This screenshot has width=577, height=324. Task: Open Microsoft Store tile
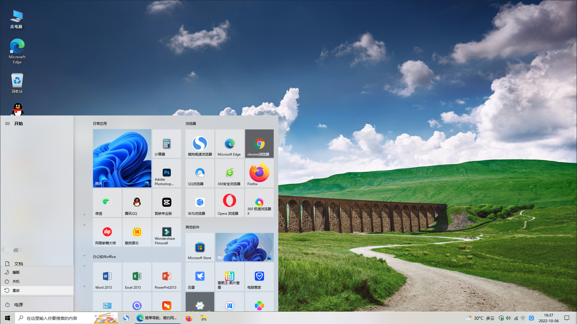coord(200,247)
